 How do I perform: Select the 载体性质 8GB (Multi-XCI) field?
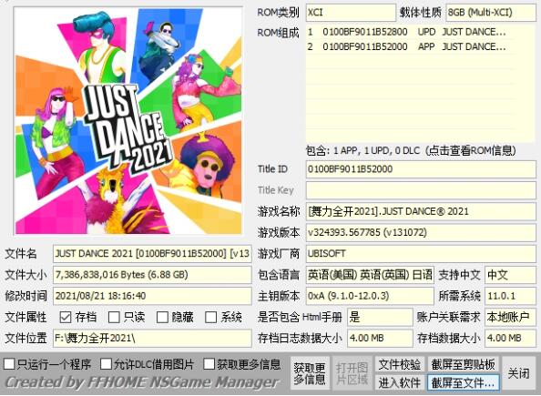(491, 13)
